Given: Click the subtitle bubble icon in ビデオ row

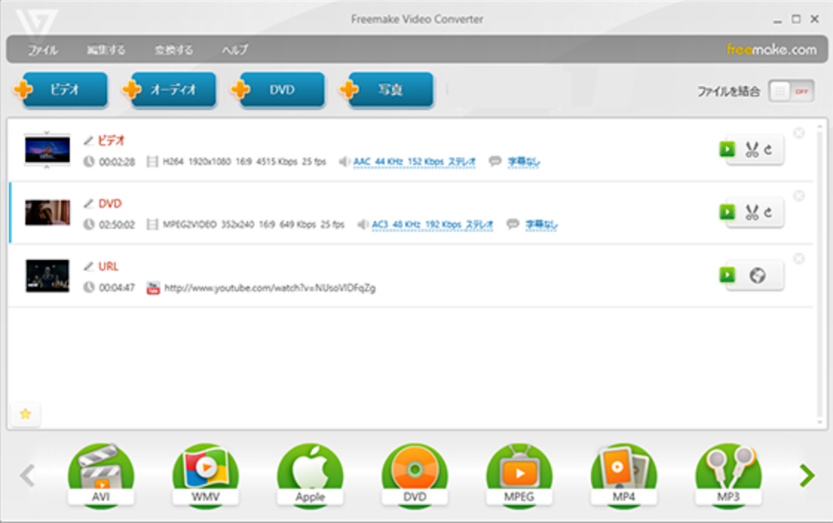Looking at the screenshot, I should click(495, 161).
